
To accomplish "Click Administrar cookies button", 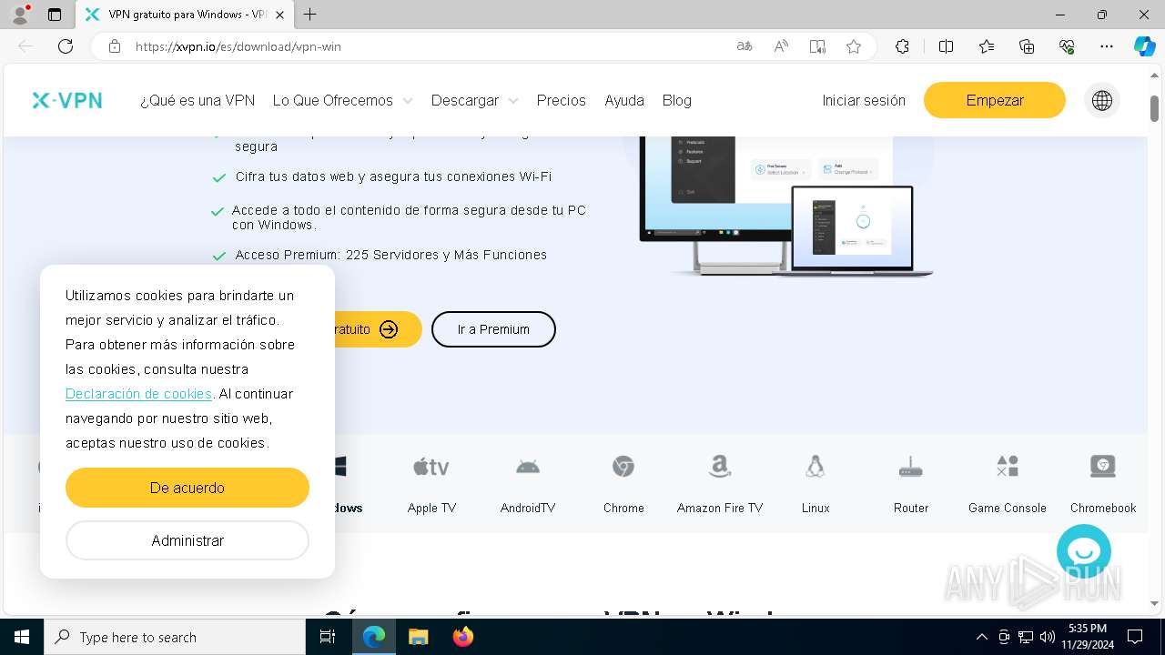I will click(187, 540).
